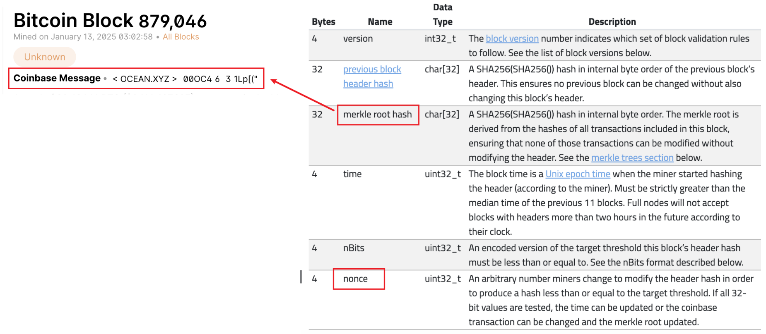This screenshot has width=766, height=334.
Task: Click the nBits field name cell
Action: [x=354, y=248]
